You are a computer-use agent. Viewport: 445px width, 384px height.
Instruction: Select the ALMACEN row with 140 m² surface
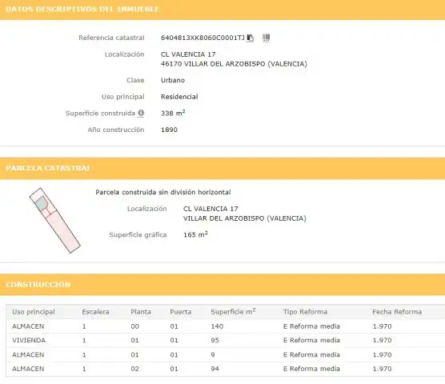[226, 326]
